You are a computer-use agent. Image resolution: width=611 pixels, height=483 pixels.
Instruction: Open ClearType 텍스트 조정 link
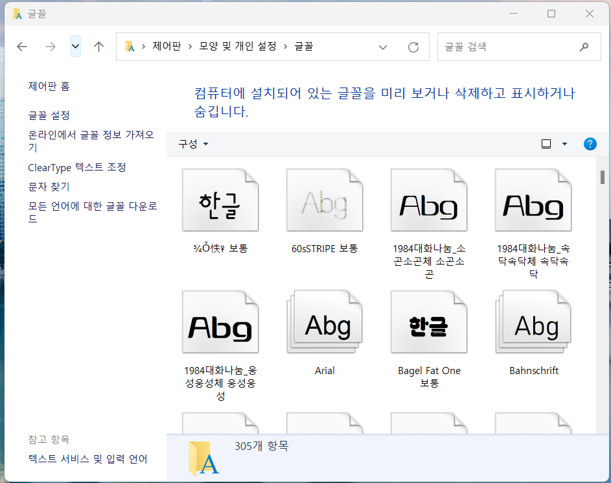point(76,168)
